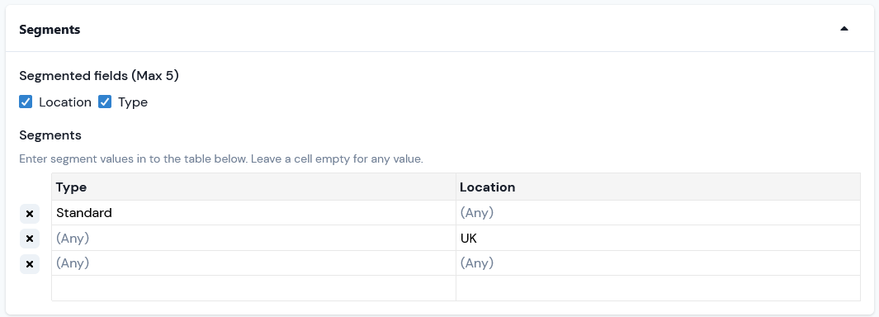Screen dimensions: 879x317
Task: Click the Type checkbox label text
Action: tap(133, 102)
